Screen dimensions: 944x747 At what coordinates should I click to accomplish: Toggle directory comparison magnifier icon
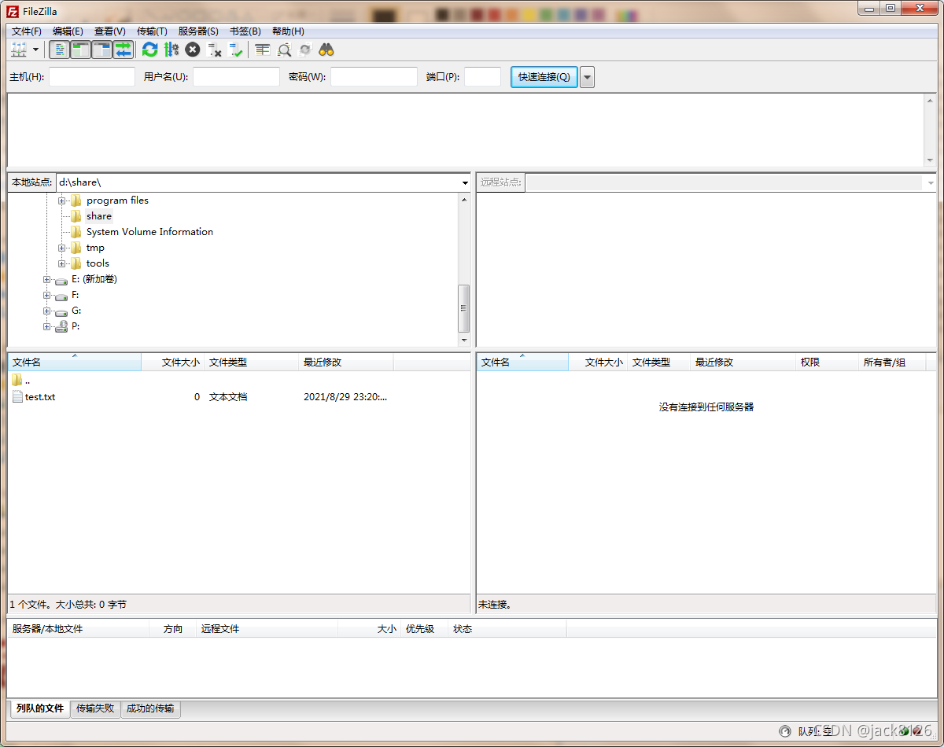[x=284, y=50]
